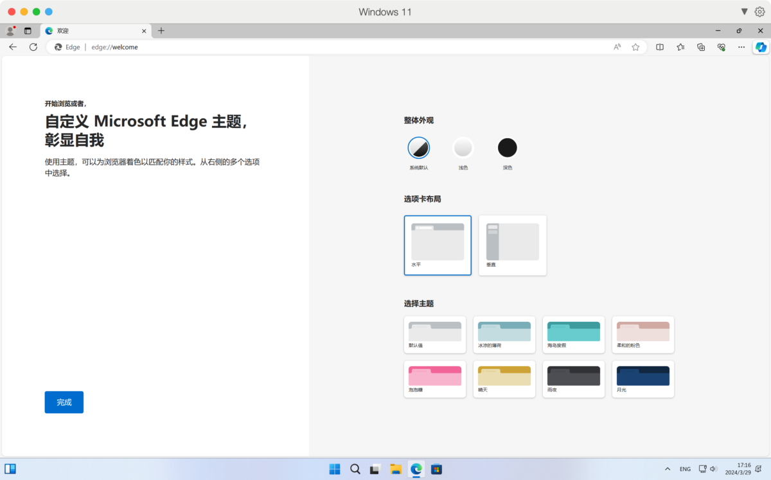771x480 pixels.
Task: Pick the 默认值 theme
Action: [435, 334]
